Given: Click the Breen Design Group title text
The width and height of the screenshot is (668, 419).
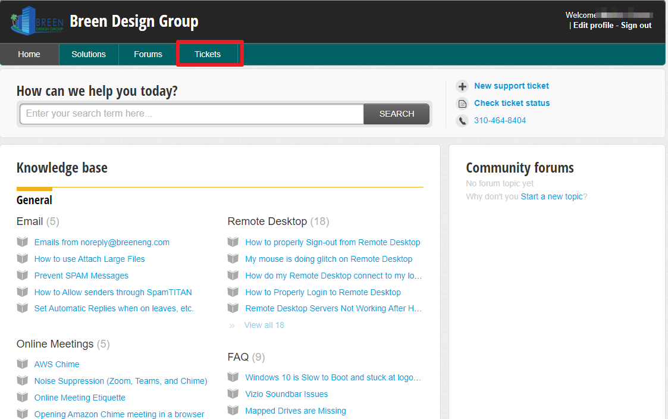Looking at the screenshot, I should (x=134, y=21).
